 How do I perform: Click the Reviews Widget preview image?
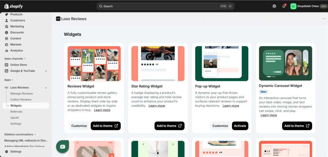pyautogui.click(x=94, y=64)
